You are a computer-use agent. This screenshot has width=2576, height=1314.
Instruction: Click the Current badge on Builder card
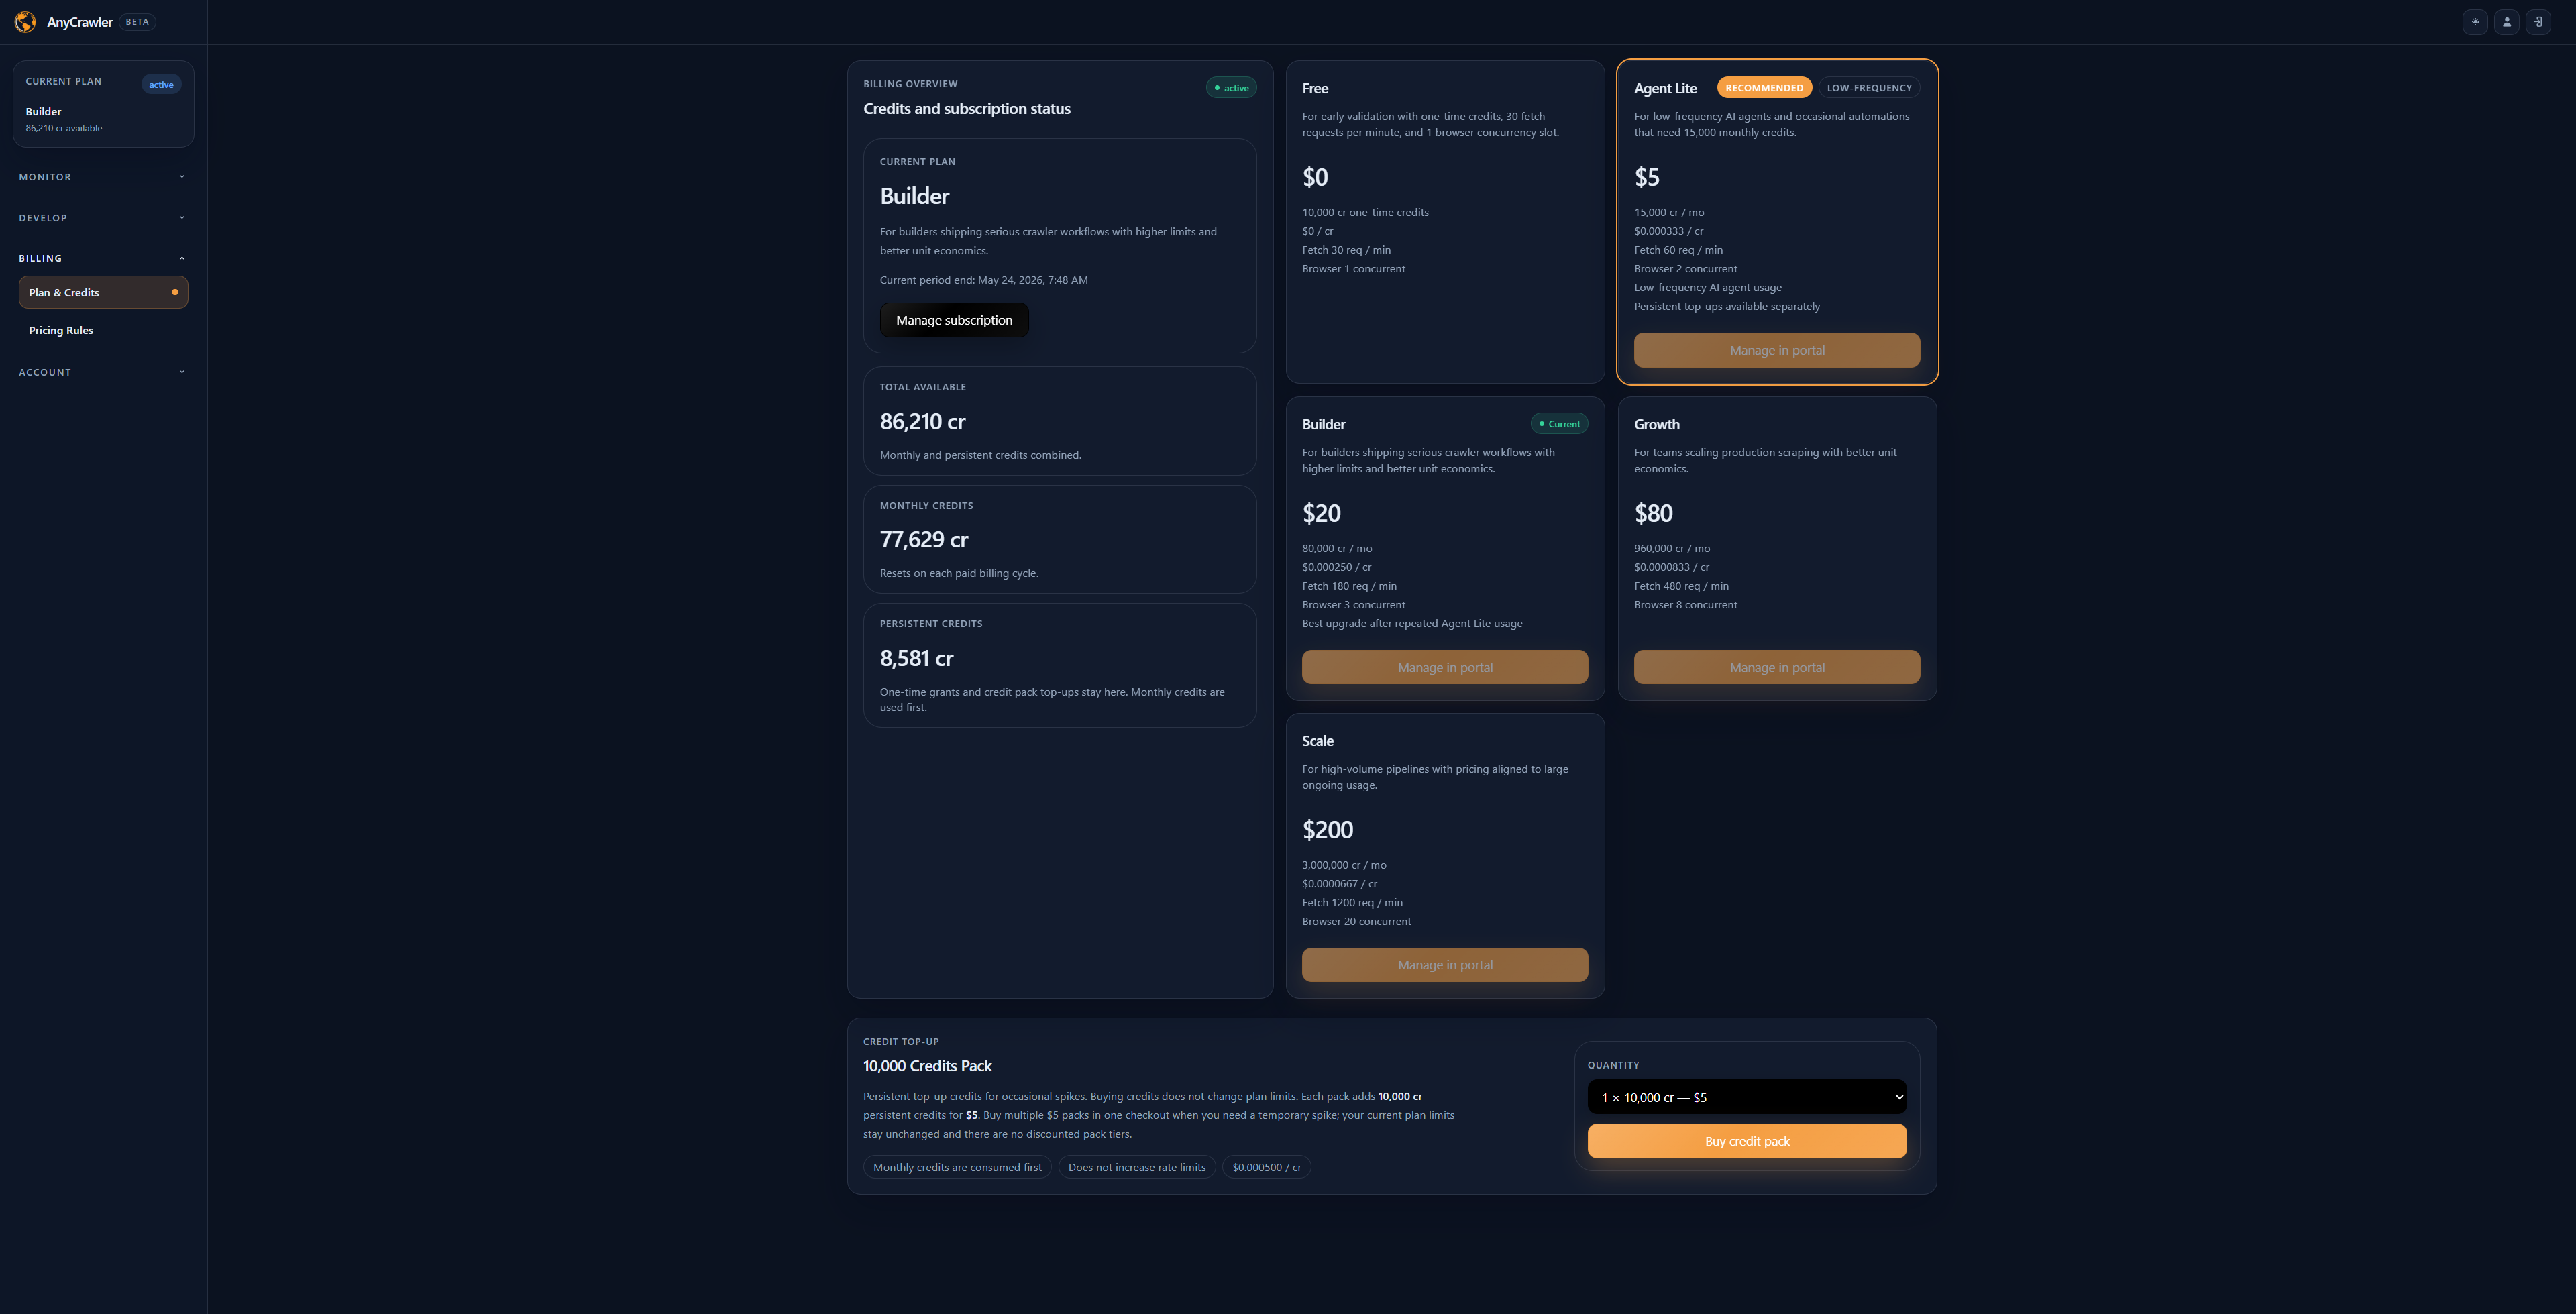[x=1559, y=424]
